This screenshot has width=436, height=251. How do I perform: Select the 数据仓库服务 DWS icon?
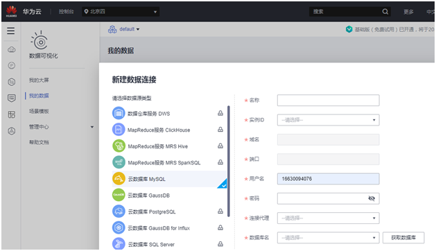(119, 113)
